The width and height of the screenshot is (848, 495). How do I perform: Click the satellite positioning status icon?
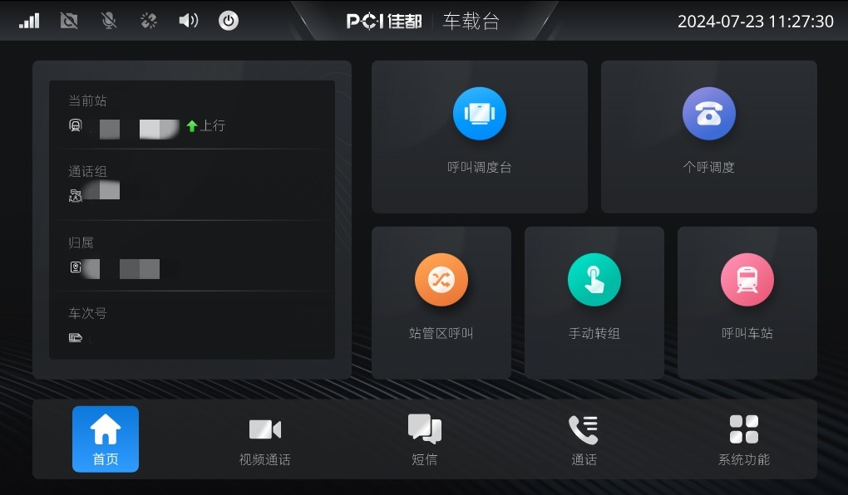point(148,21)
